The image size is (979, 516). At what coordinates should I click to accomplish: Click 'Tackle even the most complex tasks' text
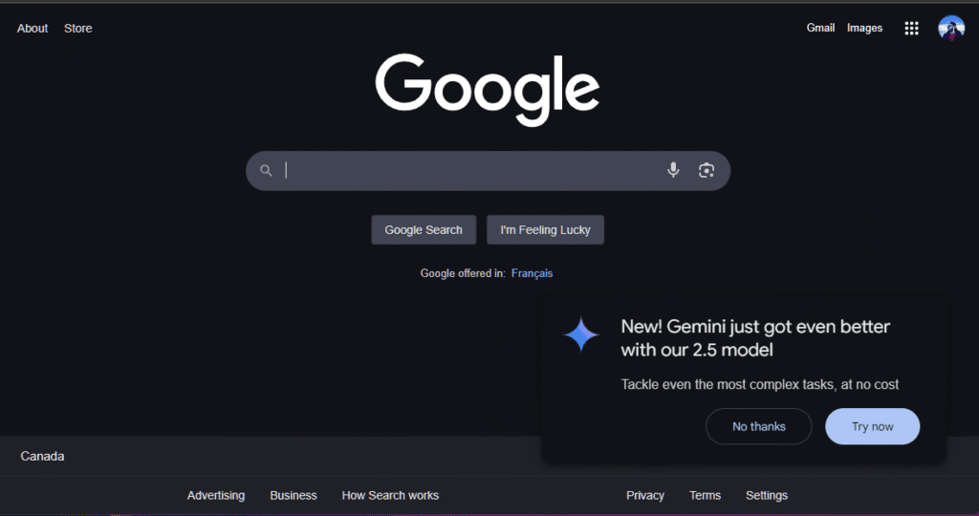pos(760,384)
